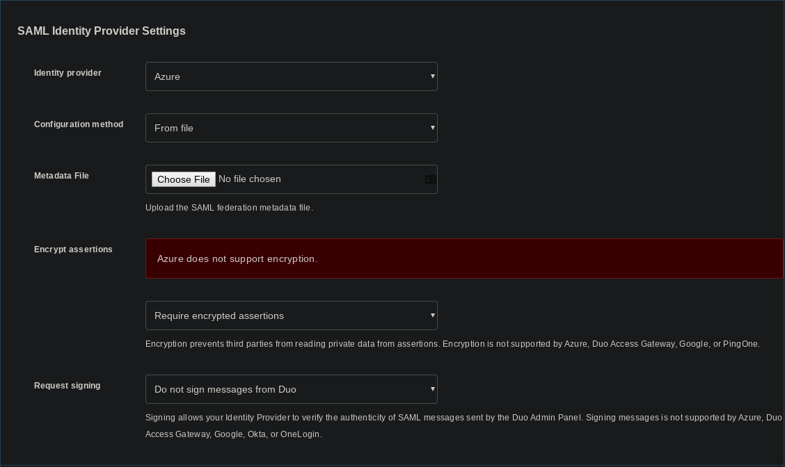This screenshot has width=785, height=467.
Task: Click the 'Upload the SAML federation metadata file' hint
Action: point(229,208)
